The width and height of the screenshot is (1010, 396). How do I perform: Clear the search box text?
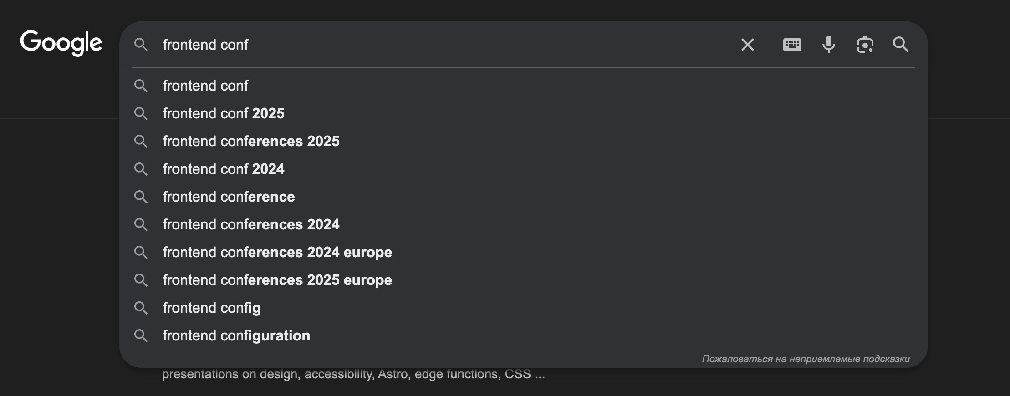(x=747, y=45)
